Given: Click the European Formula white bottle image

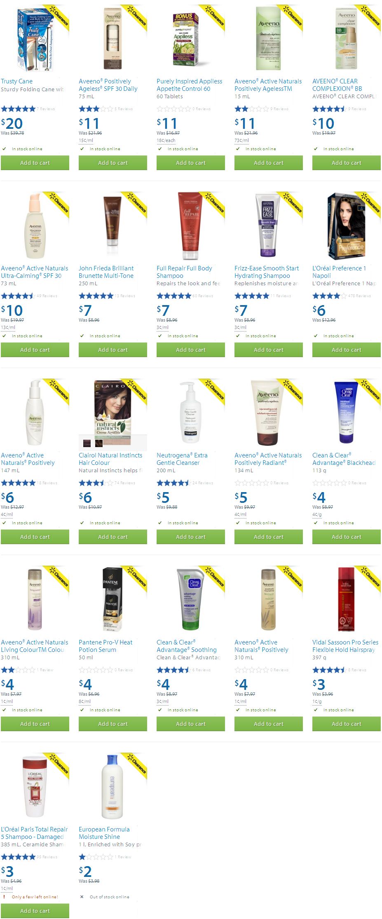Looking at the screenshot, I should pyautogui.click(x=112, y=786).
